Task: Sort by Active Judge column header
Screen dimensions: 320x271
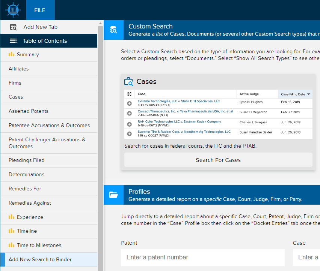Action: [x=249, y=94]
